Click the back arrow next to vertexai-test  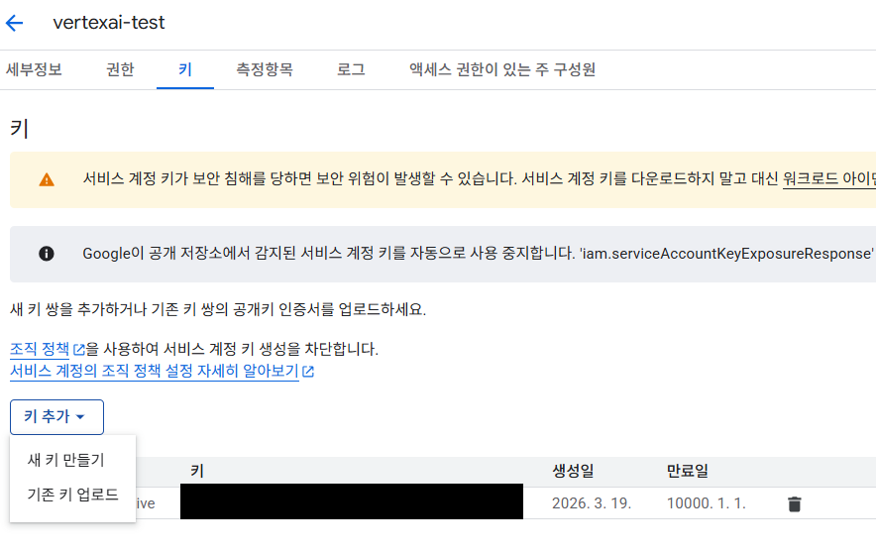click(15, 23)
